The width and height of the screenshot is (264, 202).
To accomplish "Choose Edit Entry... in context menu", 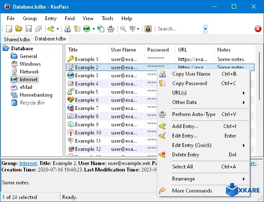I will pos(203,136).
